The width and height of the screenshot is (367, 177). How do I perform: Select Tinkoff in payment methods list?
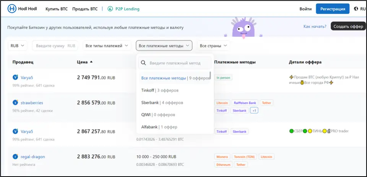tap(175, 90)
